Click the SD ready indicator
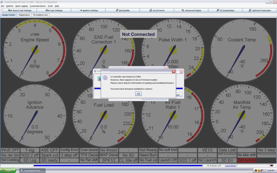This screenshot has width=277, height=173. point(49,160)
